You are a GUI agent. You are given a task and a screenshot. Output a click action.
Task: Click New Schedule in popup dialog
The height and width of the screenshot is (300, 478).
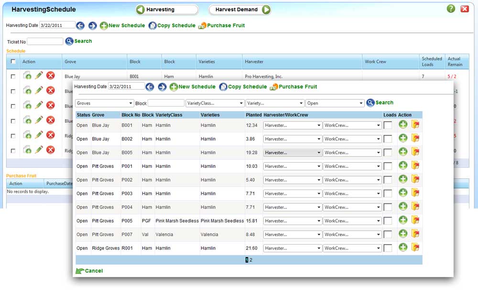[x=193, y=87]
